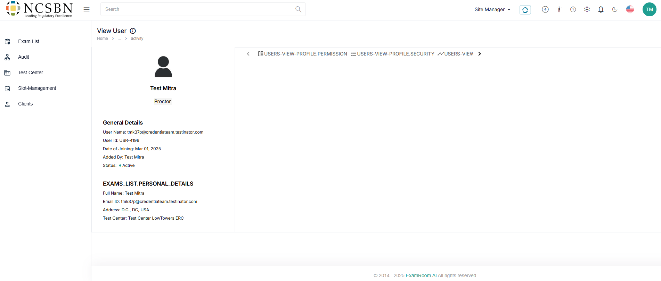This screenshot has height=281, width=661.
Task: Open Slot-Management in the sidebar
Action: click(x=37, y=88)
